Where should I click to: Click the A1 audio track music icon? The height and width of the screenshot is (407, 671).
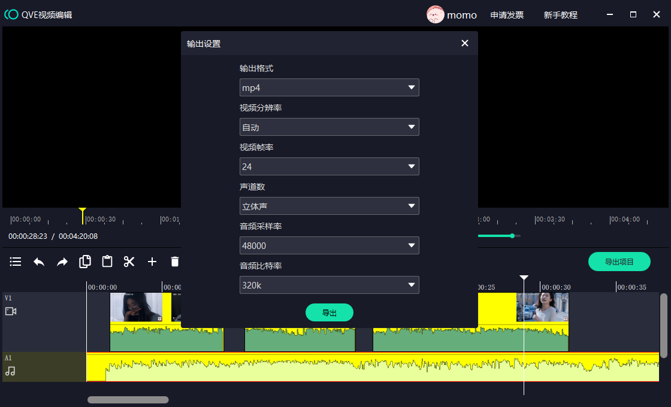[x=10, y=371]
